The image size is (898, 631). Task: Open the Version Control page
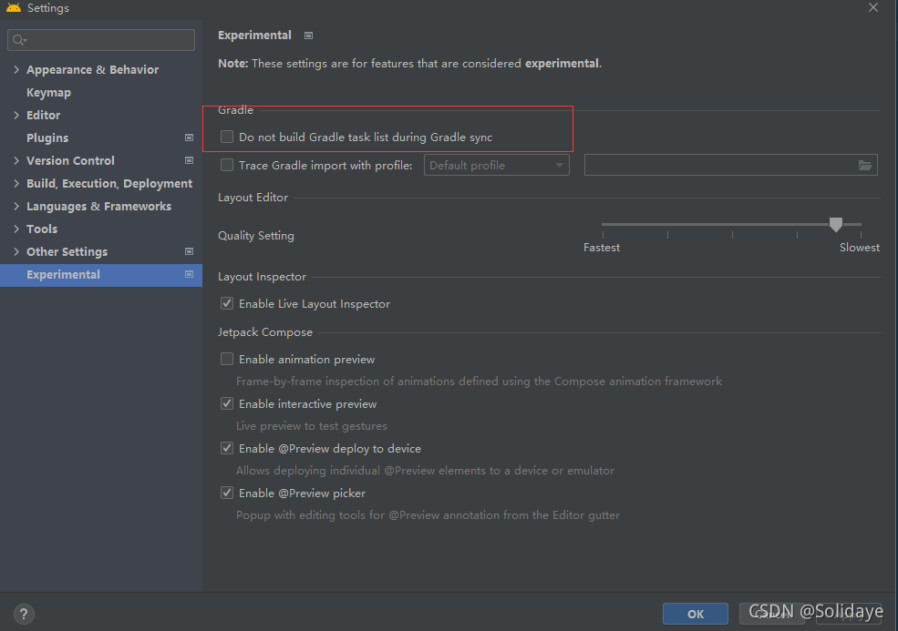(70, 161)
